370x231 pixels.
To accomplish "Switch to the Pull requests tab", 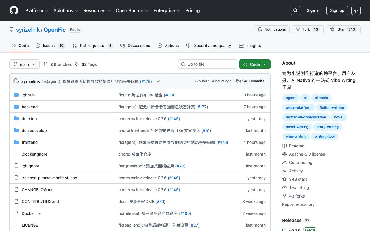I will click(x=92, y=46).
